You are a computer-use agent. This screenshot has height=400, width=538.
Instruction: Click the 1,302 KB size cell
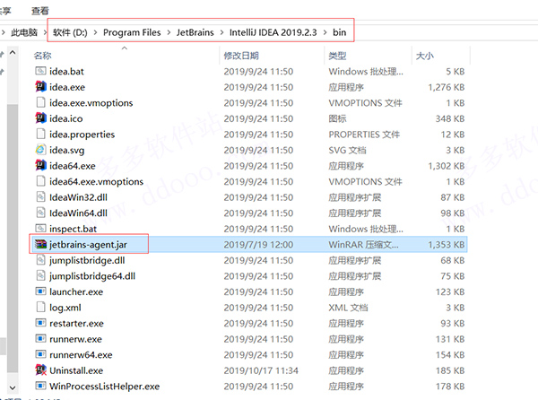[446, 166]
